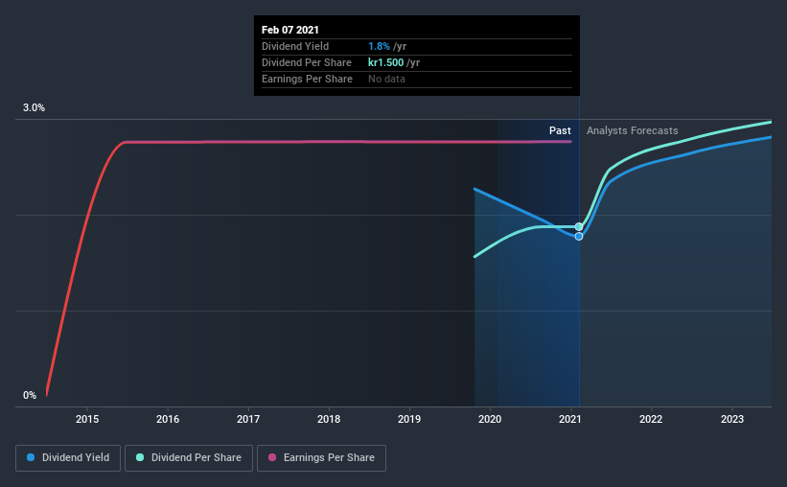This screenshot has height=487, width=787.
Task: Click the 1.8% dividend yield value
Action: (x=379, y=46)
